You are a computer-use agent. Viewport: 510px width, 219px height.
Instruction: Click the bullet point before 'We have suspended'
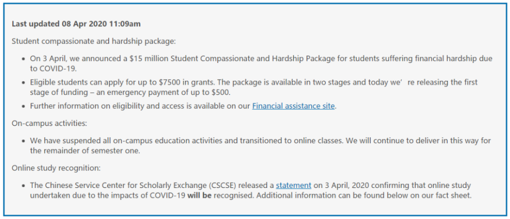[23, 142]
